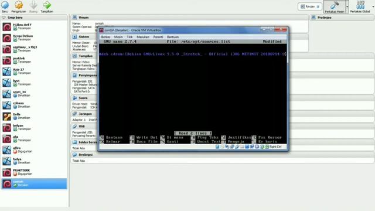This screenshot has height=211, width=375.
Task: Select the PRAKTEKKK virtual machine
Action: [x=34, y=172]
